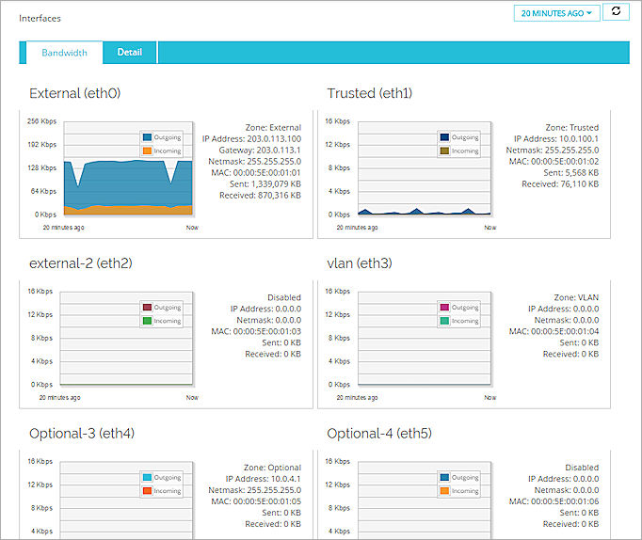Click Disabled status of Optional-4 (eth5)
642x540 pixels.
click(x=582, y=468)
